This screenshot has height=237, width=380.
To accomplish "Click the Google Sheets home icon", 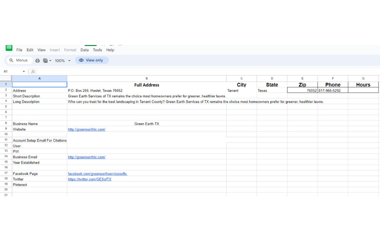I will [9, 48].
